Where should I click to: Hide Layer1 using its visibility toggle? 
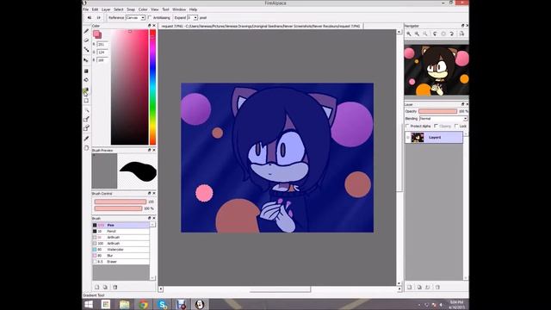tap(408, 138)
